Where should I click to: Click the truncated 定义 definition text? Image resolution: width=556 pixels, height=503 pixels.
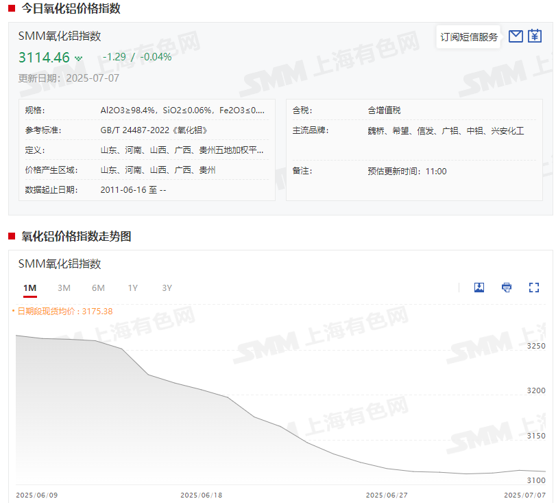[x=182, y=150]
